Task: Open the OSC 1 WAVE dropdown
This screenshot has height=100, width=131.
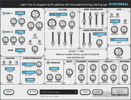Action: click(20, 13)
